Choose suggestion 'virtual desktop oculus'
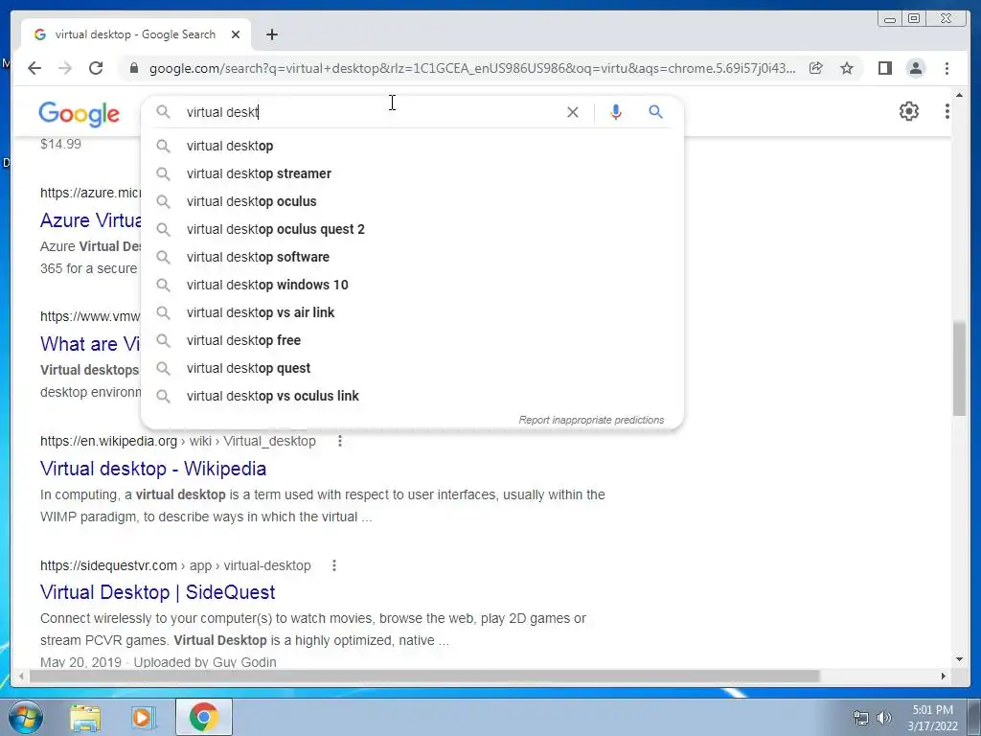This screenshot has height=736, width=981. (x=413, y=201)
